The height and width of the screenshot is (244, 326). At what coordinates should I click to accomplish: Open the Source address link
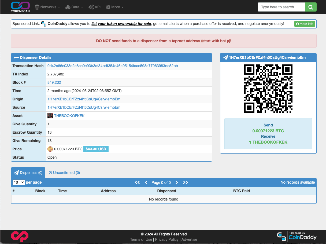pyautogui.click(x=84, y=107)
